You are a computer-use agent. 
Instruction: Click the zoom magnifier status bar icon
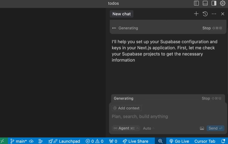click(x=160, y=141)
